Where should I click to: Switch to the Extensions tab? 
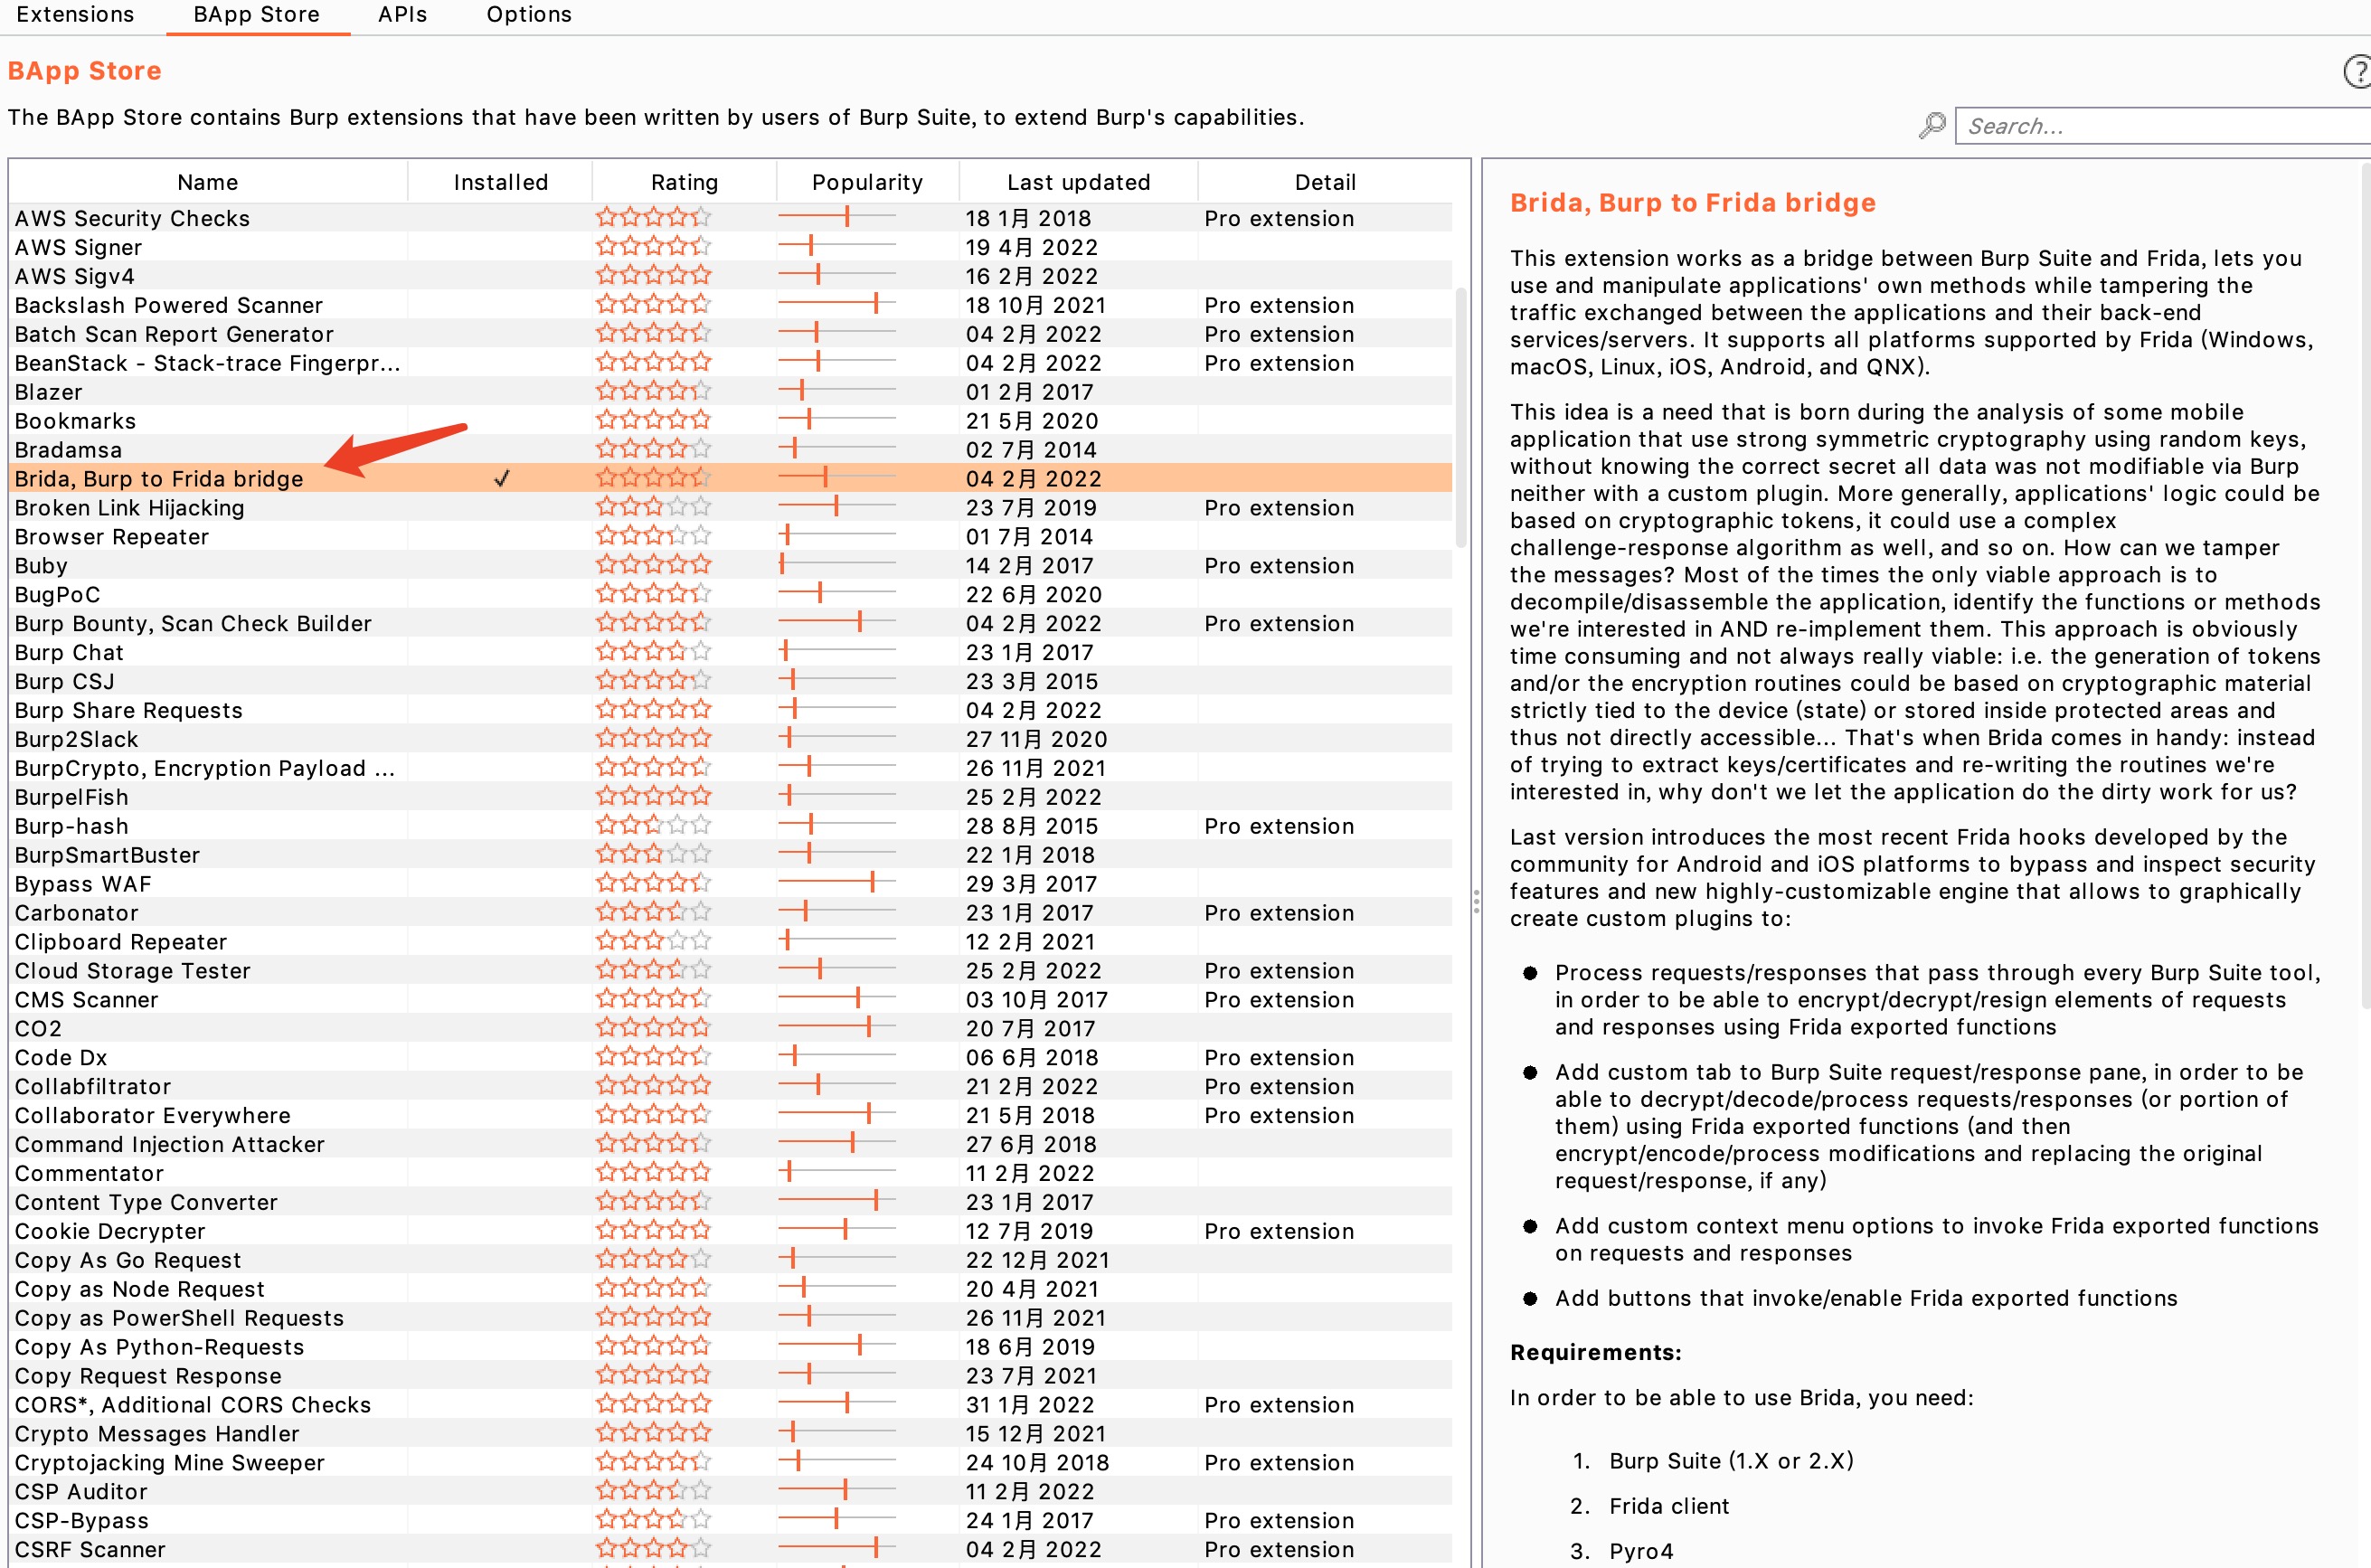75,15
